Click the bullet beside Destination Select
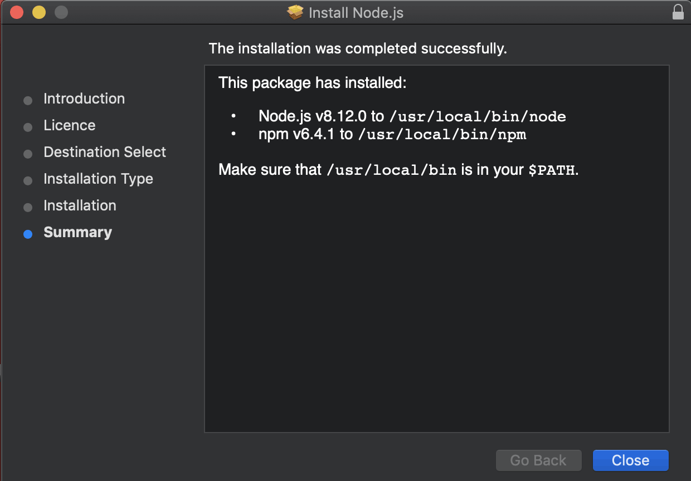691x481 pixels. (28, 154)
